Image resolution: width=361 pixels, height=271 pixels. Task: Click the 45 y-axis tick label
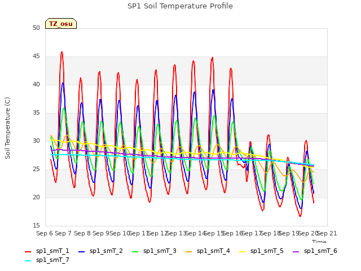coord(36,56)
